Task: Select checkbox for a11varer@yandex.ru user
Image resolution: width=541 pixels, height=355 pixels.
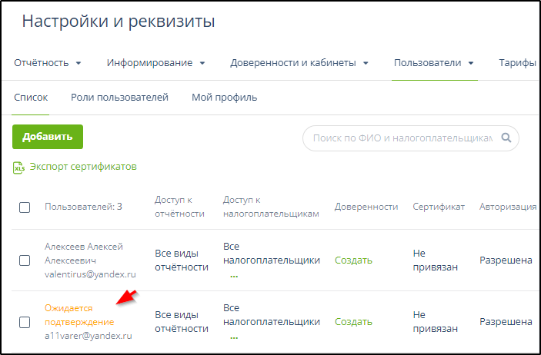Action: 25,322
